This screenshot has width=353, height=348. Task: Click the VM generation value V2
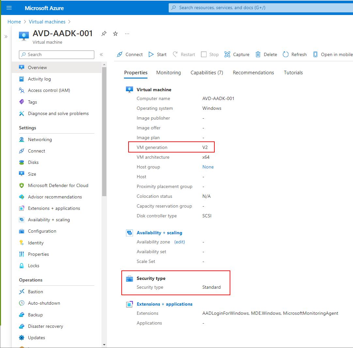pyautogui.click(x=205, y=147)
